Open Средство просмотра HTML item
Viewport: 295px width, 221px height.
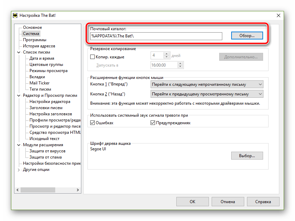(55, 133)
